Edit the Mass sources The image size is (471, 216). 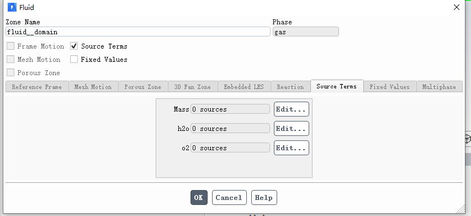click(292, 109)
